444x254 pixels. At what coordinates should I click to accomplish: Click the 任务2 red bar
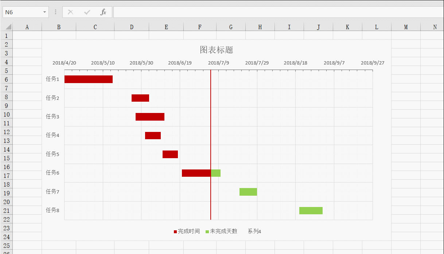[140, 98]
